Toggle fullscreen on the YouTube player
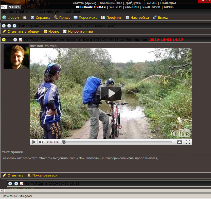This screenshot has height=199, width=211. 188,142
